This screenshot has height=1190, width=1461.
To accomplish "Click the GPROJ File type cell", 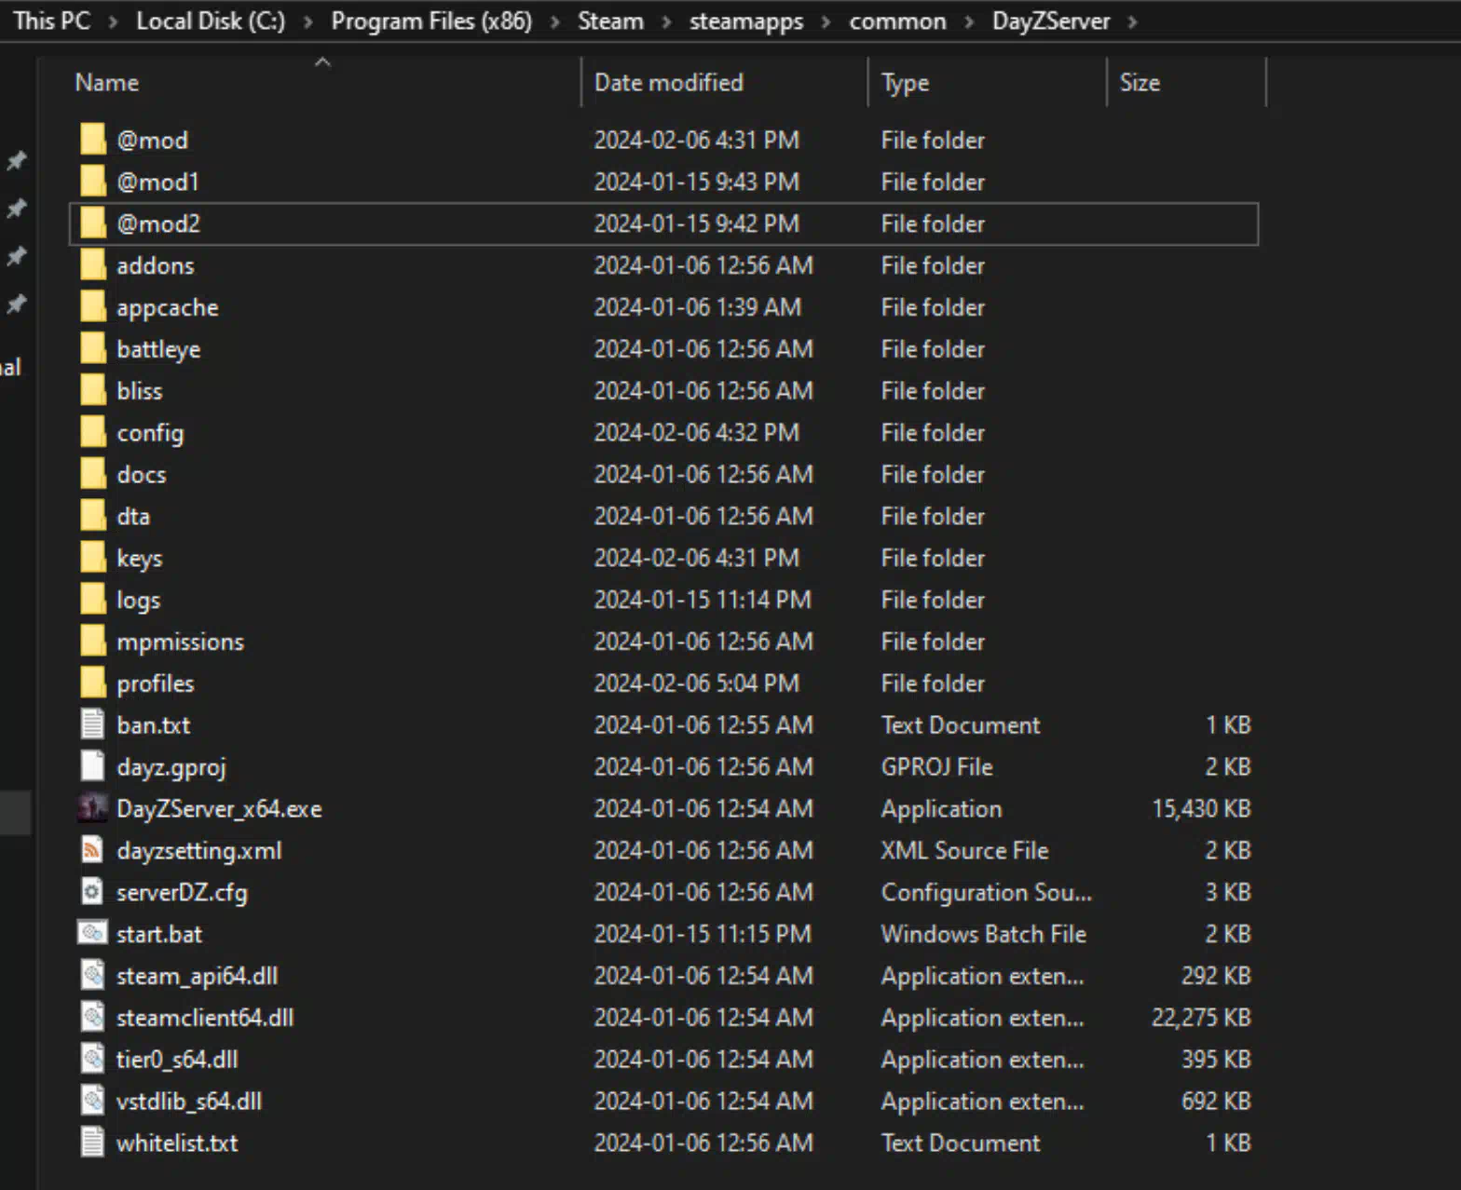I will pos(936,766).
